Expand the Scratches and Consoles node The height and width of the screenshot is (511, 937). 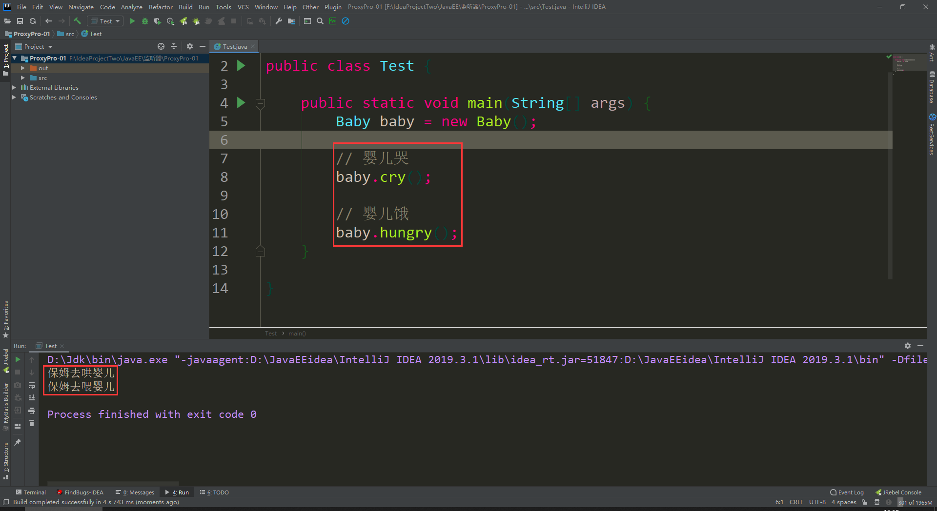click(14, 97)
